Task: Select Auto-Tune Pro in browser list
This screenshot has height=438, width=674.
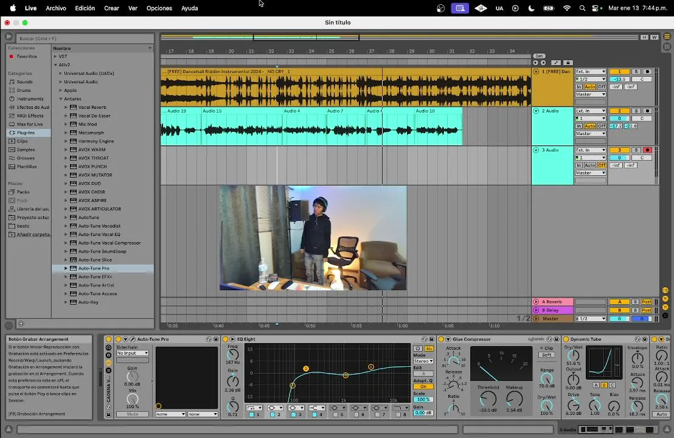Action: coord(102,268)
